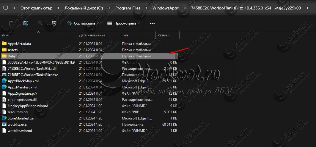Click the AppxBlockMap.xml file name

23,81
